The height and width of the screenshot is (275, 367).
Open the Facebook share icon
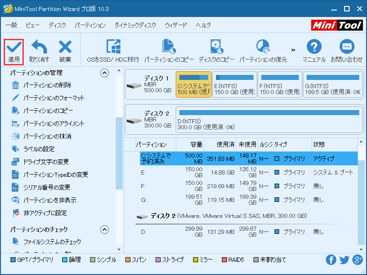[331, 260]
